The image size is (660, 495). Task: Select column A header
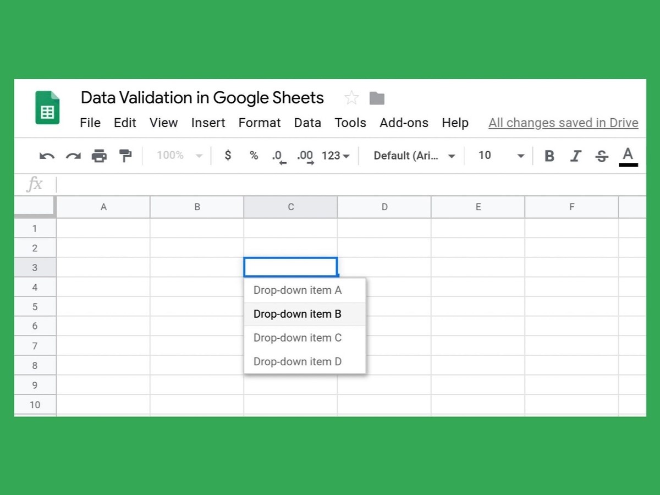tap(103, 207)
